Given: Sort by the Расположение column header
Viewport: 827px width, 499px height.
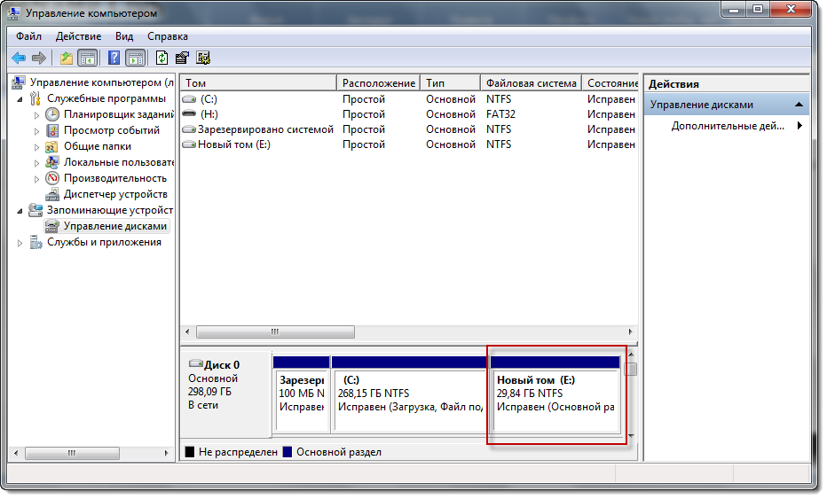Looking at the screenshot, I should 378,83.
